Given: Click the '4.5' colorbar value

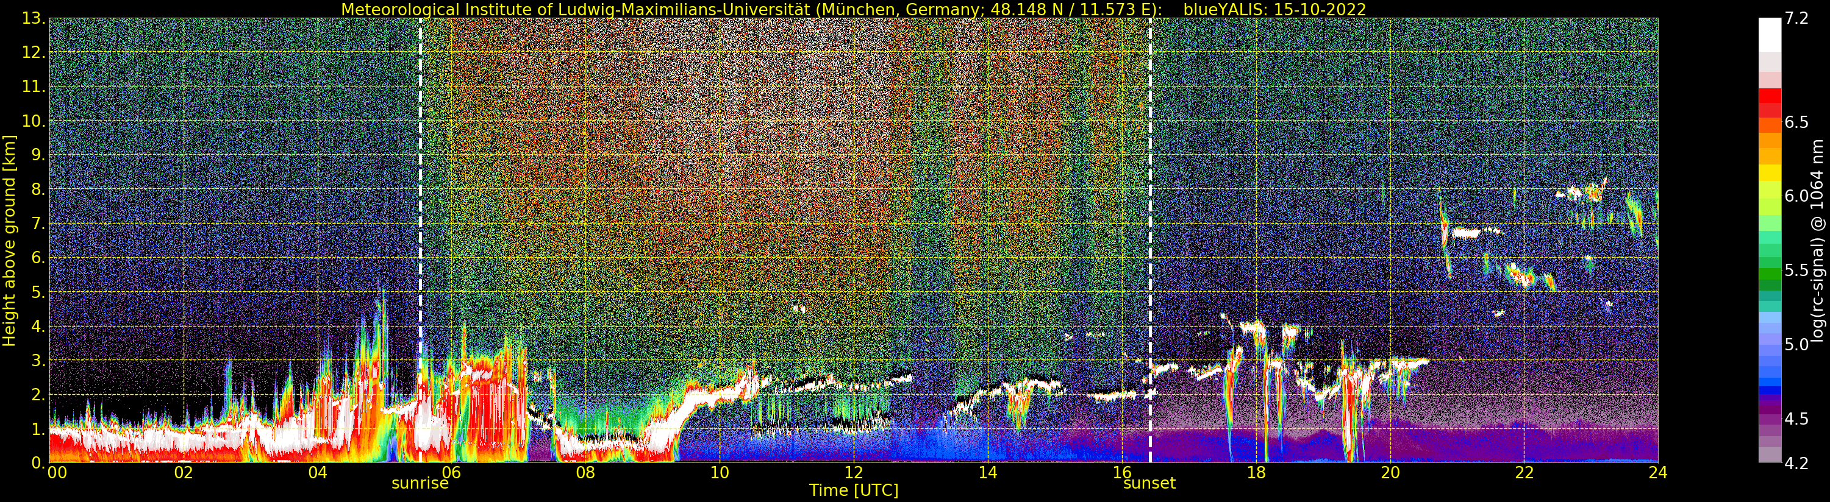Looking at the screenshot, I should [1796, 418].
